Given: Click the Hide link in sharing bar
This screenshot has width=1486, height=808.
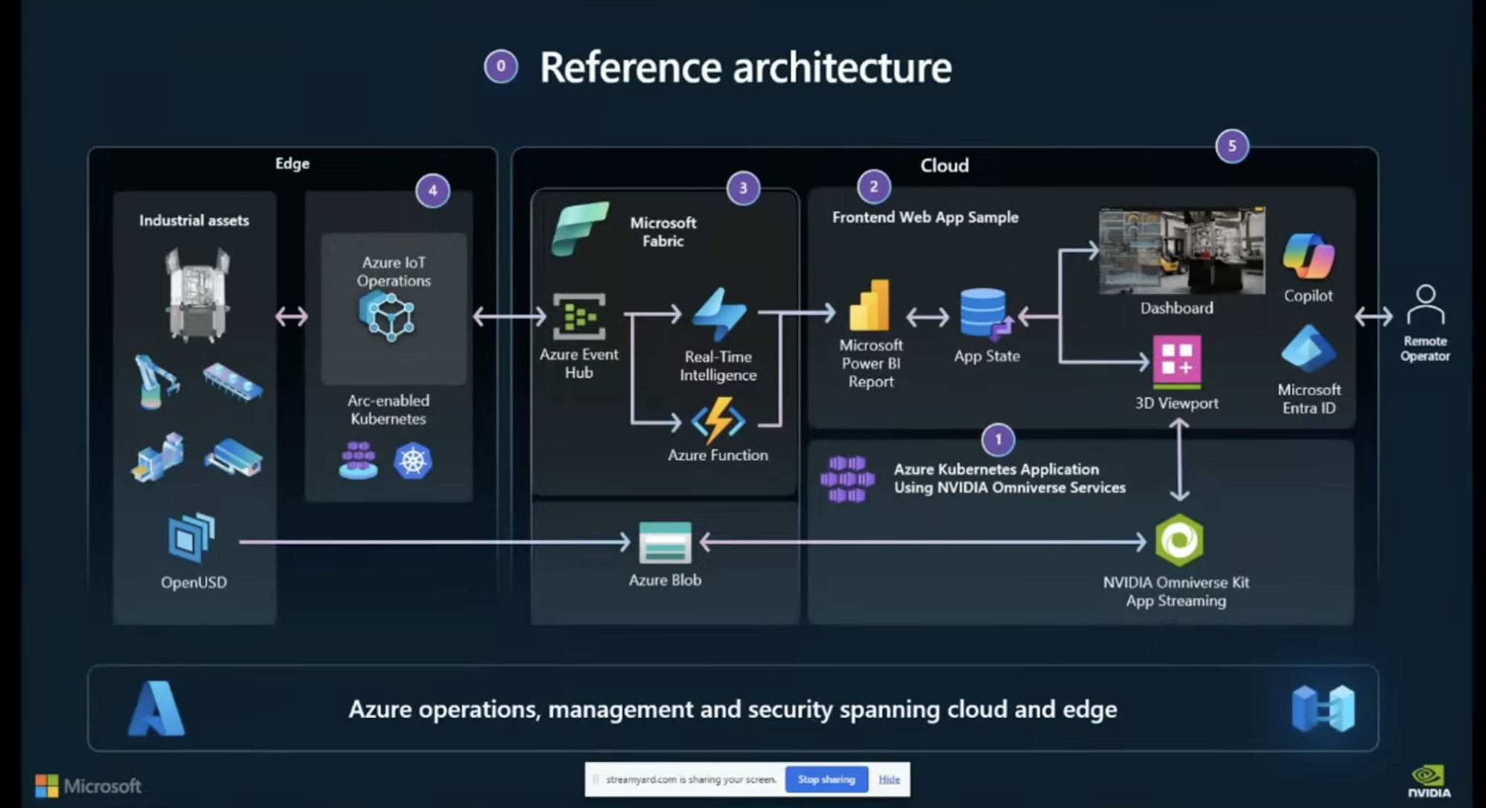Looking at the screenshot, I should point(889,779).
